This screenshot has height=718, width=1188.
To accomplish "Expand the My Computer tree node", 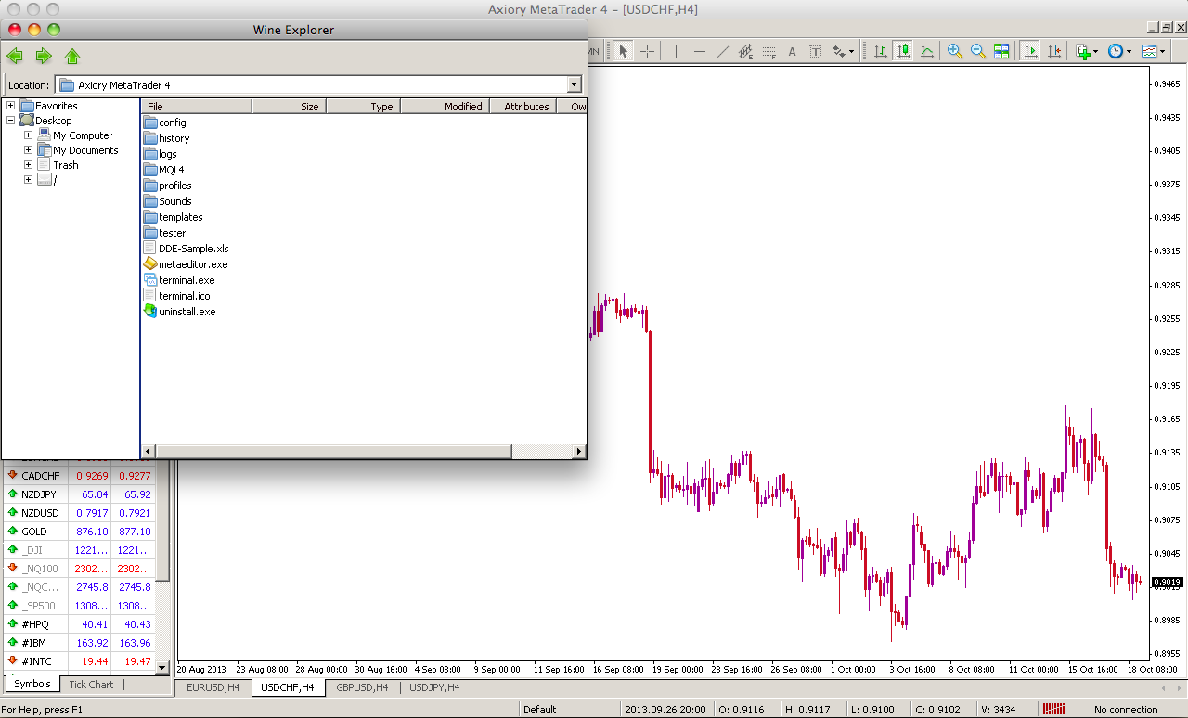I will point(28,135).
